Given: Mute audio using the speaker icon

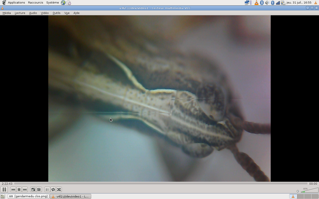Looking at the screenshot, I should coord(298,191).
